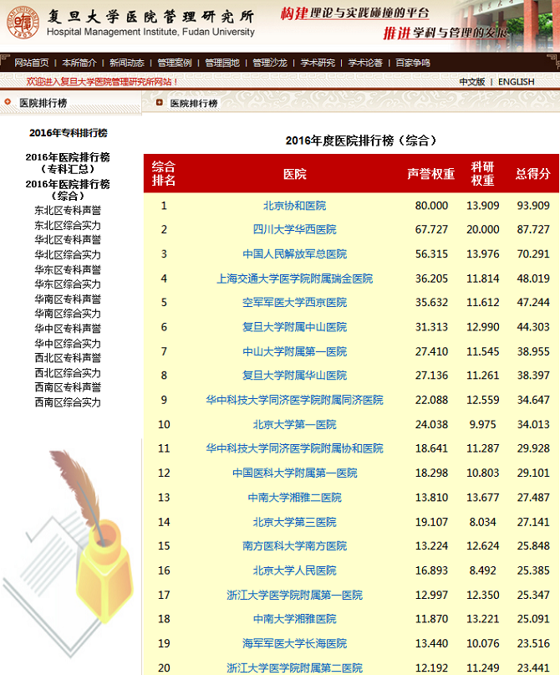Go to 本所简介 menu item

tap(79, 63)
